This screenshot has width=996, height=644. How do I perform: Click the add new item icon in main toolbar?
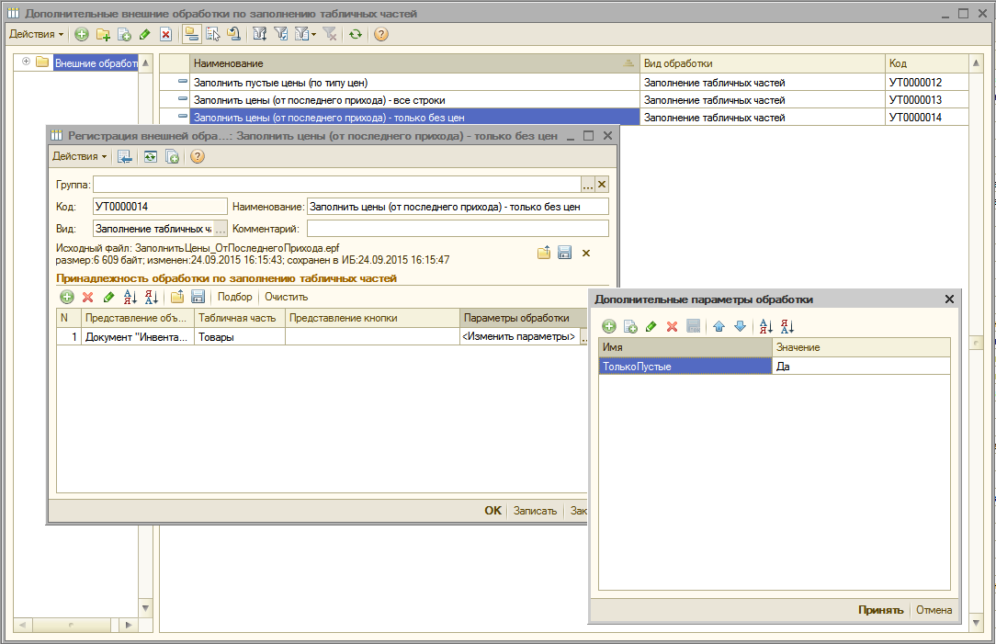(x=82, y=34)
